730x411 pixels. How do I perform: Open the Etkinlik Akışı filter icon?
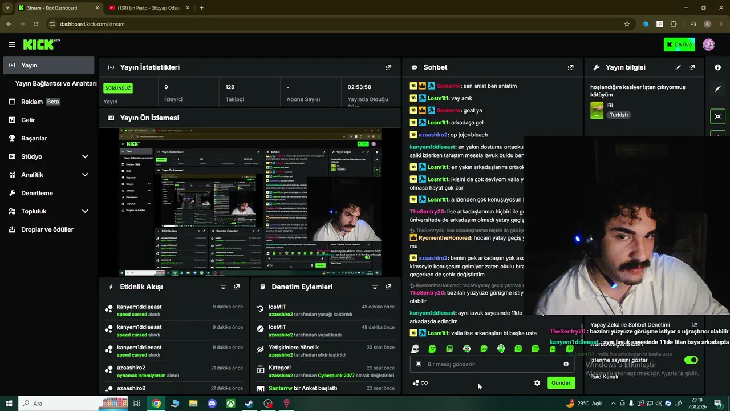[223, 287]
